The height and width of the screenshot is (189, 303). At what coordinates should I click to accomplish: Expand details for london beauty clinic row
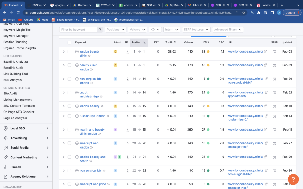[64, 52]
